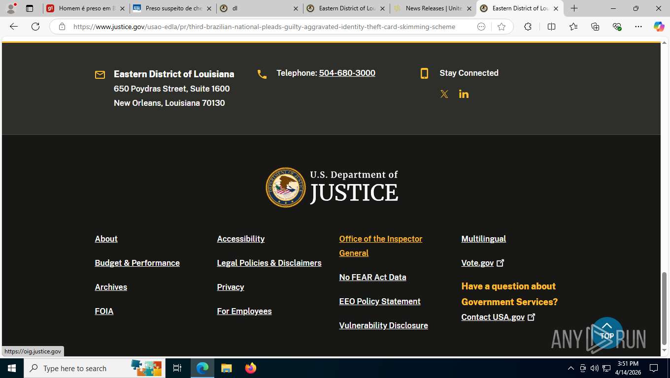Viewport: 670px width, 378px height.
Task: Open No FEAR Act Data link
Action: [x=372, y=277]
